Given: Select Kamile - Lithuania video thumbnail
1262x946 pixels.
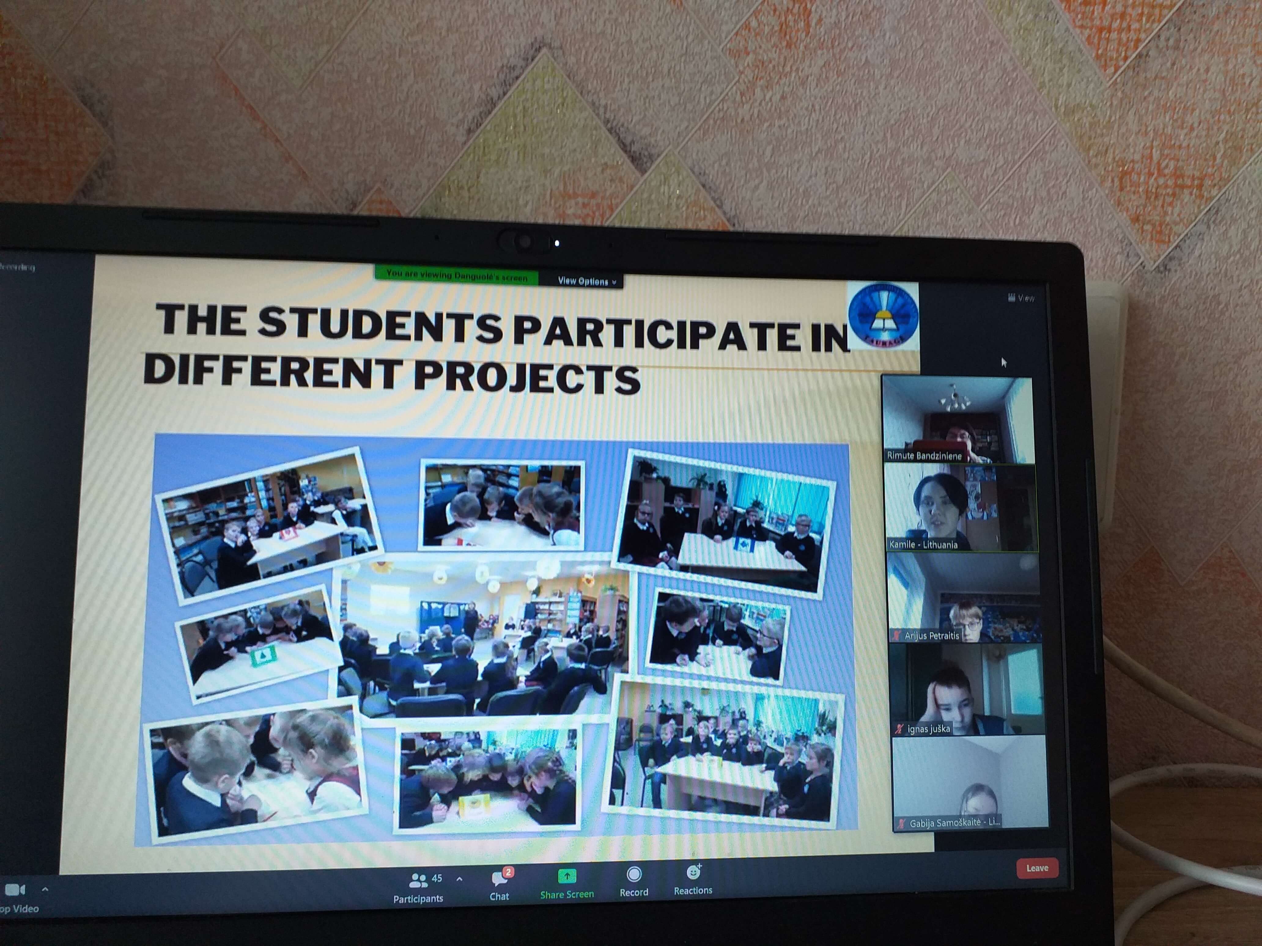Looking at the screenshot, I should click(961, 508).
